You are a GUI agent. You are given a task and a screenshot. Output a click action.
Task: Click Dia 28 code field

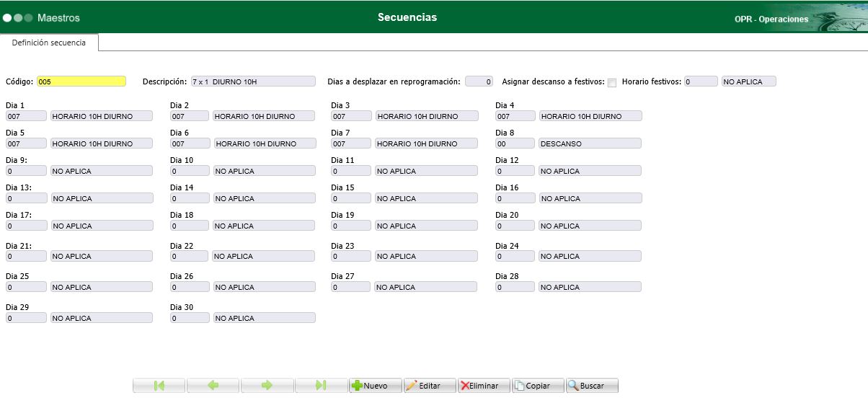[515, 287]
